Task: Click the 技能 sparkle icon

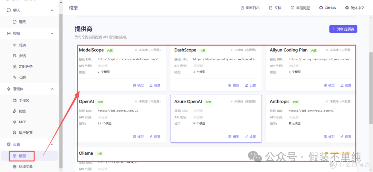Action: [14, 111]
